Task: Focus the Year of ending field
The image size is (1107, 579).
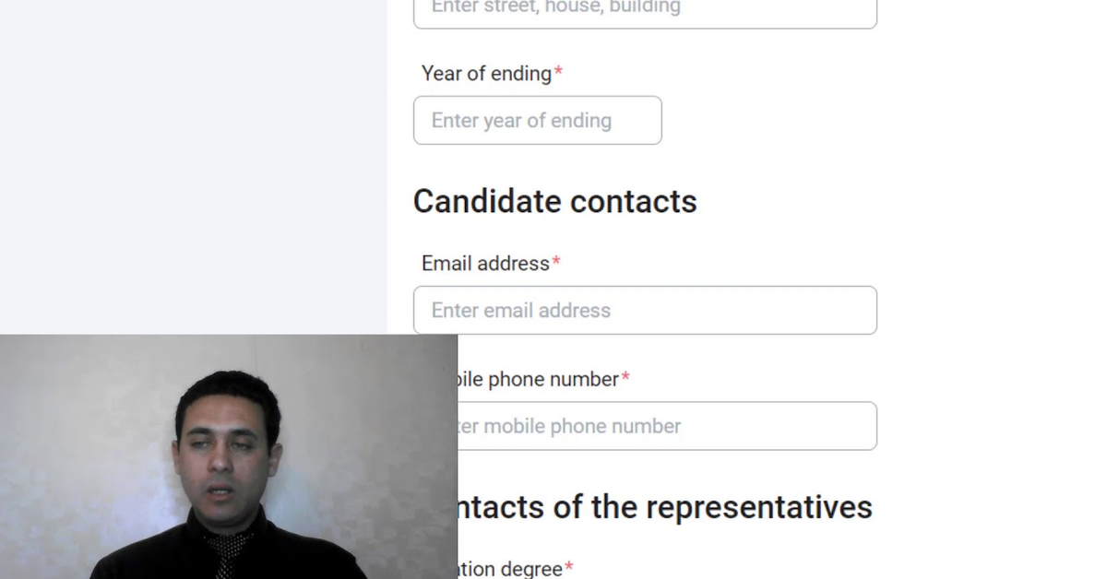Action: click(x=537, y=121)
